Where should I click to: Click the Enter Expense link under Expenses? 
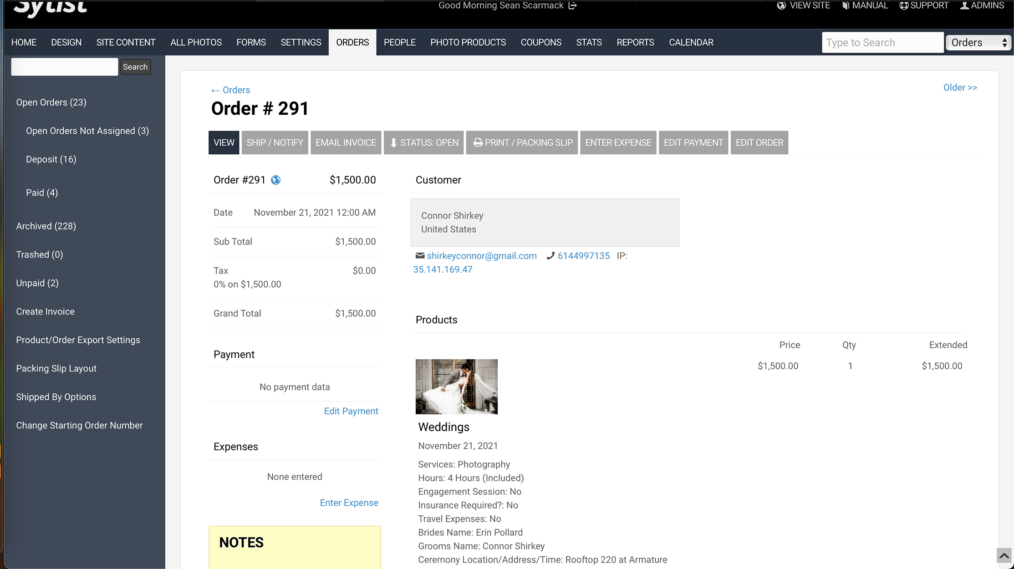pos(349,503)
